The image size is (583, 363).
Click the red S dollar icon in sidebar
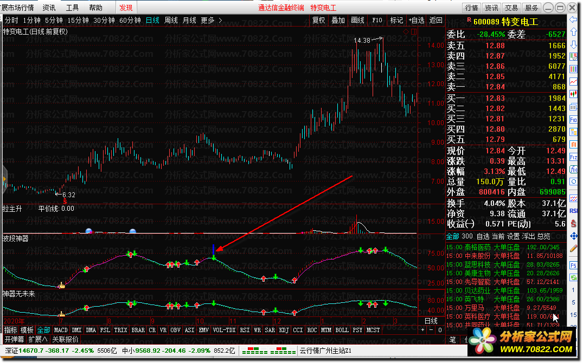(573, 223)
